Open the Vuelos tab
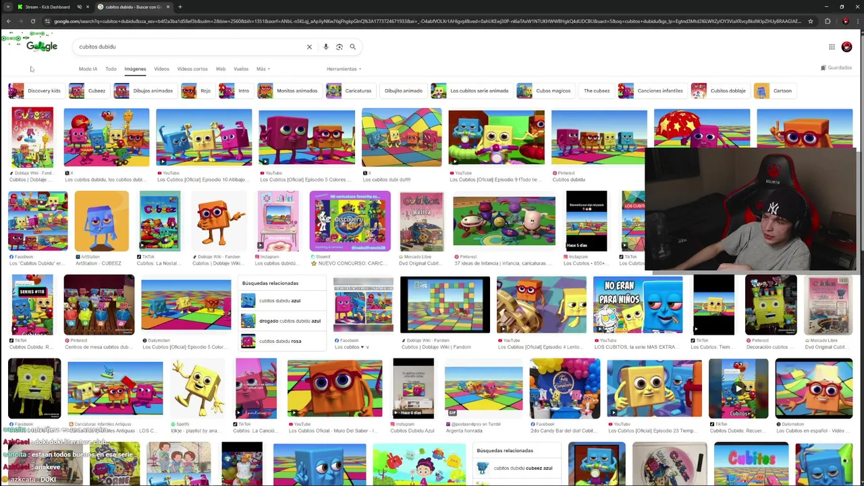864x486 pixels. 241,69
